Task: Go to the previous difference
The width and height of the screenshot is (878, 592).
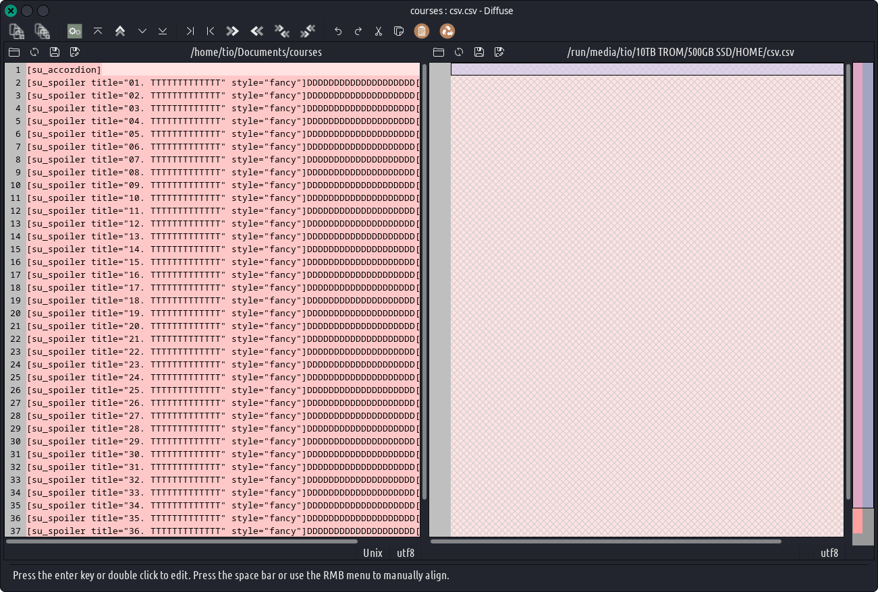Action: pyautogui.click(x=120, y=31)
